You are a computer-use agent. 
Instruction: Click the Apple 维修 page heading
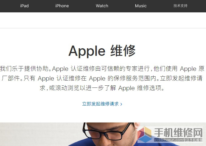tap(102, 51)
